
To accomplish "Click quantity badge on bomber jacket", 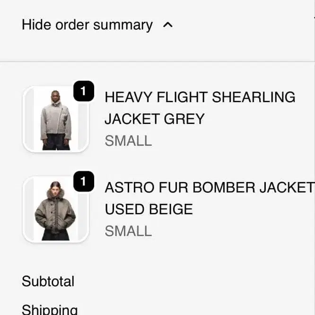I will point(84,182).
